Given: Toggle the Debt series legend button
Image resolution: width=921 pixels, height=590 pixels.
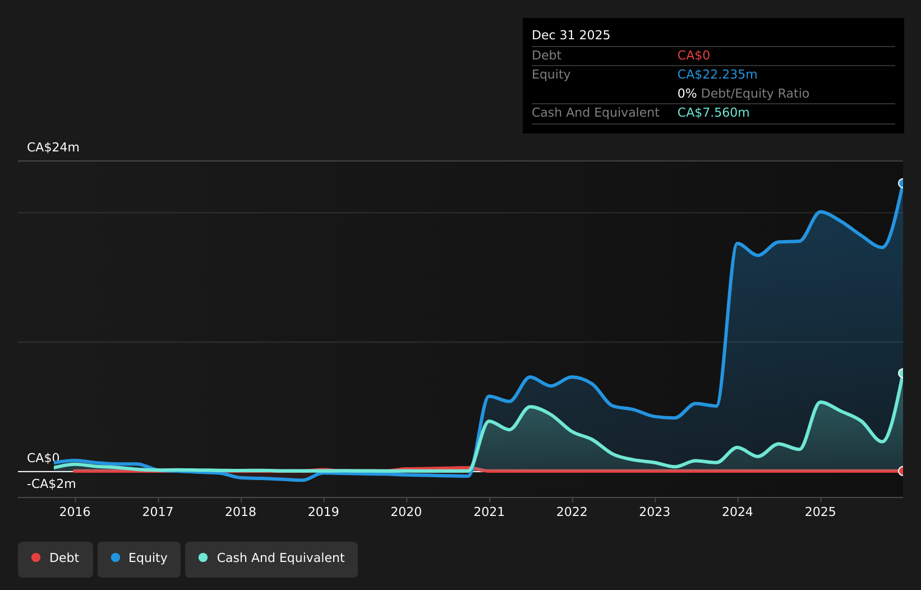Looking at the screenshot, I should coord(56,559).
